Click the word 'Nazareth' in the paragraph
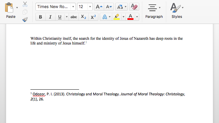 141,38
